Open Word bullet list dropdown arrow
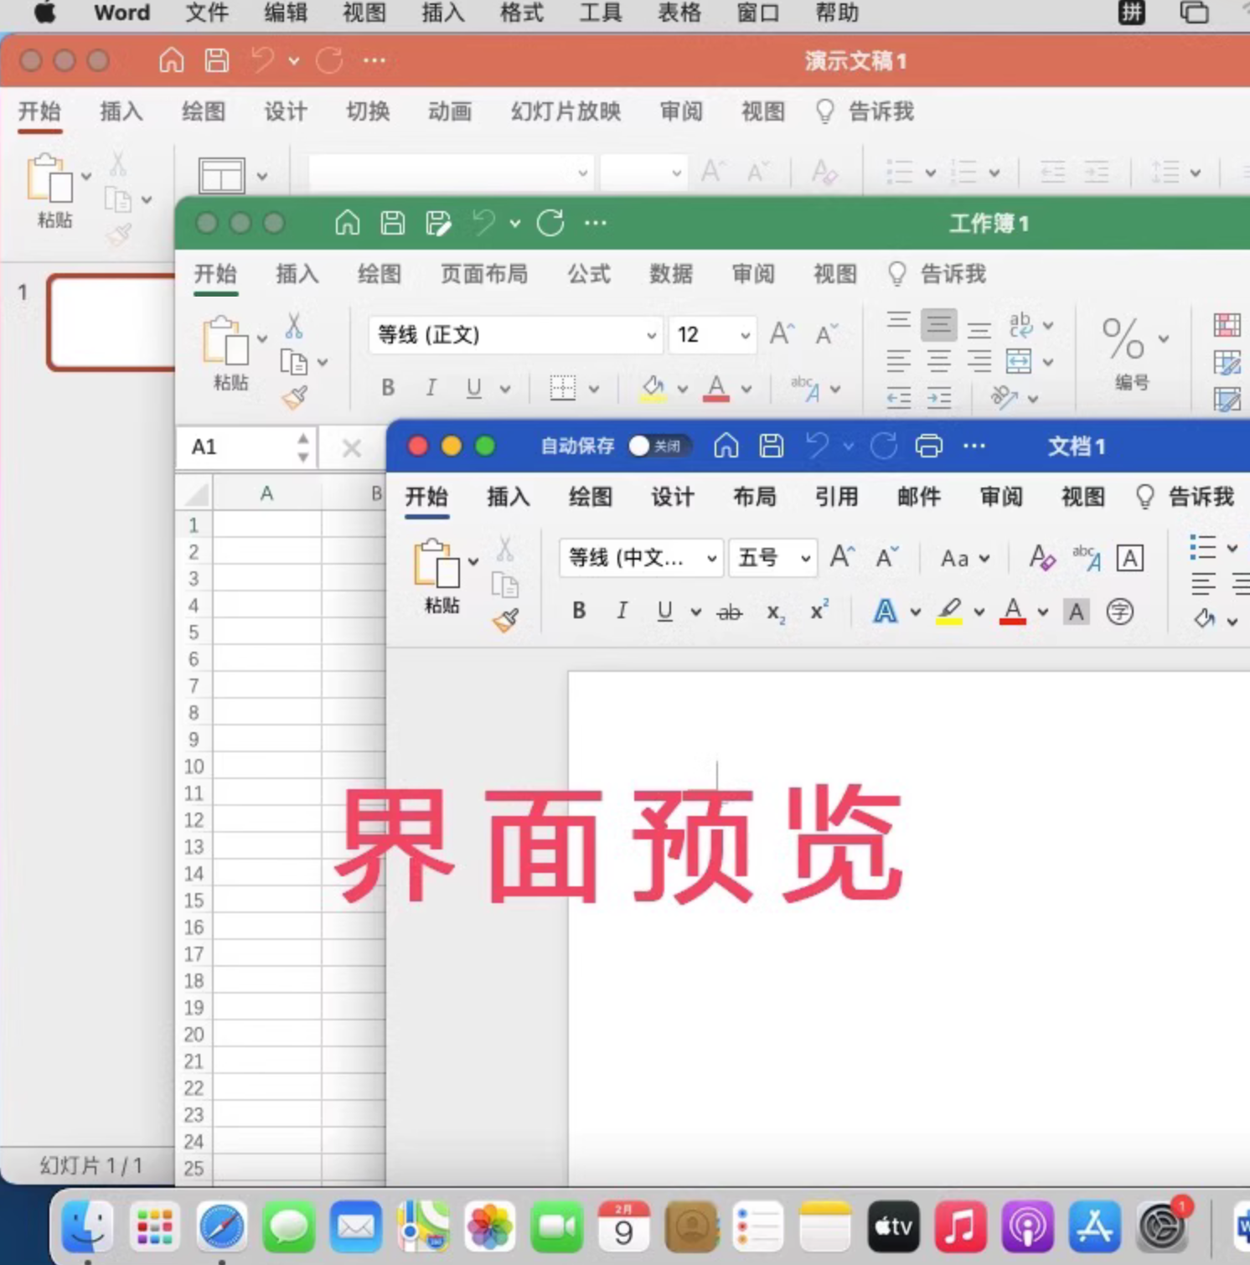This screenshot has height=1265, width=1250. click(1232, 549)
